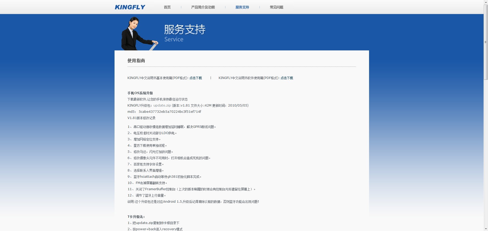Click the V1.81版本修改记录 line
The image size is (488, 231).
pyautogui.click(x=141, y=118)
